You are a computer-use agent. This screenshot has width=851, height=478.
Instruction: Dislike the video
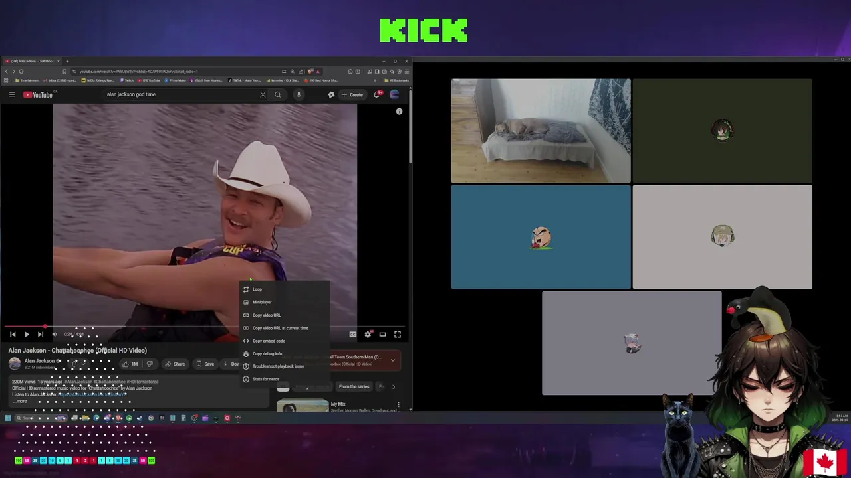pyautogui.click(x=150, y=364)
